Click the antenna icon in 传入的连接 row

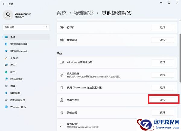pyautogui.click(x=62, y=75)
